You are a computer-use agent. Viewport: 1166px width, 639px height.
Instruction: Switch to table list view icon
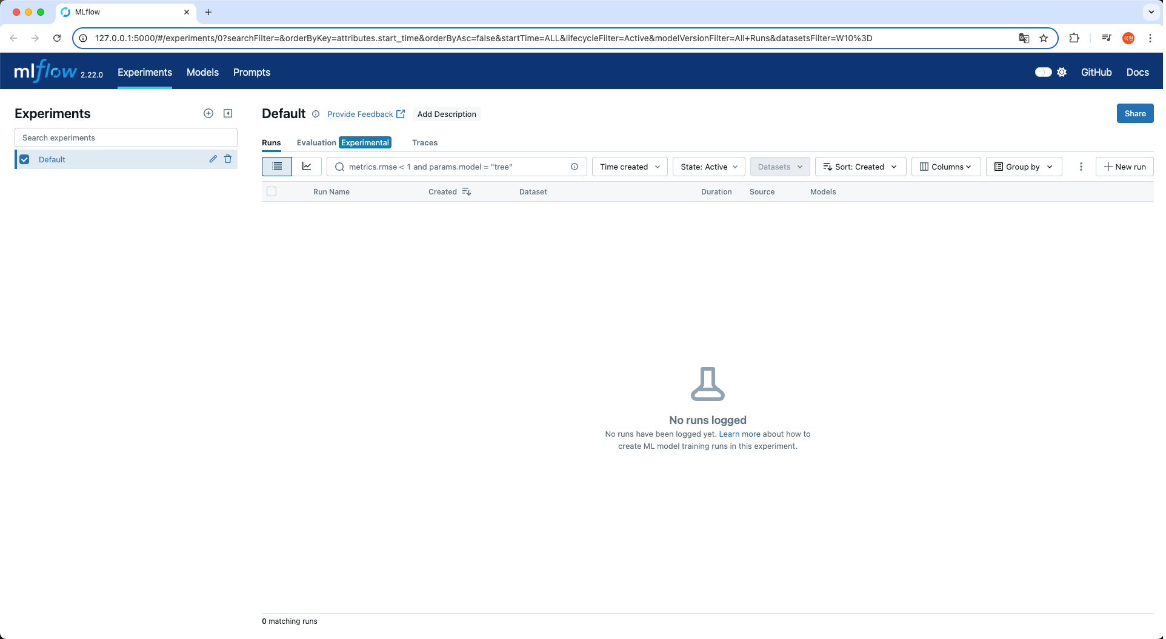(x=277, y=167)
